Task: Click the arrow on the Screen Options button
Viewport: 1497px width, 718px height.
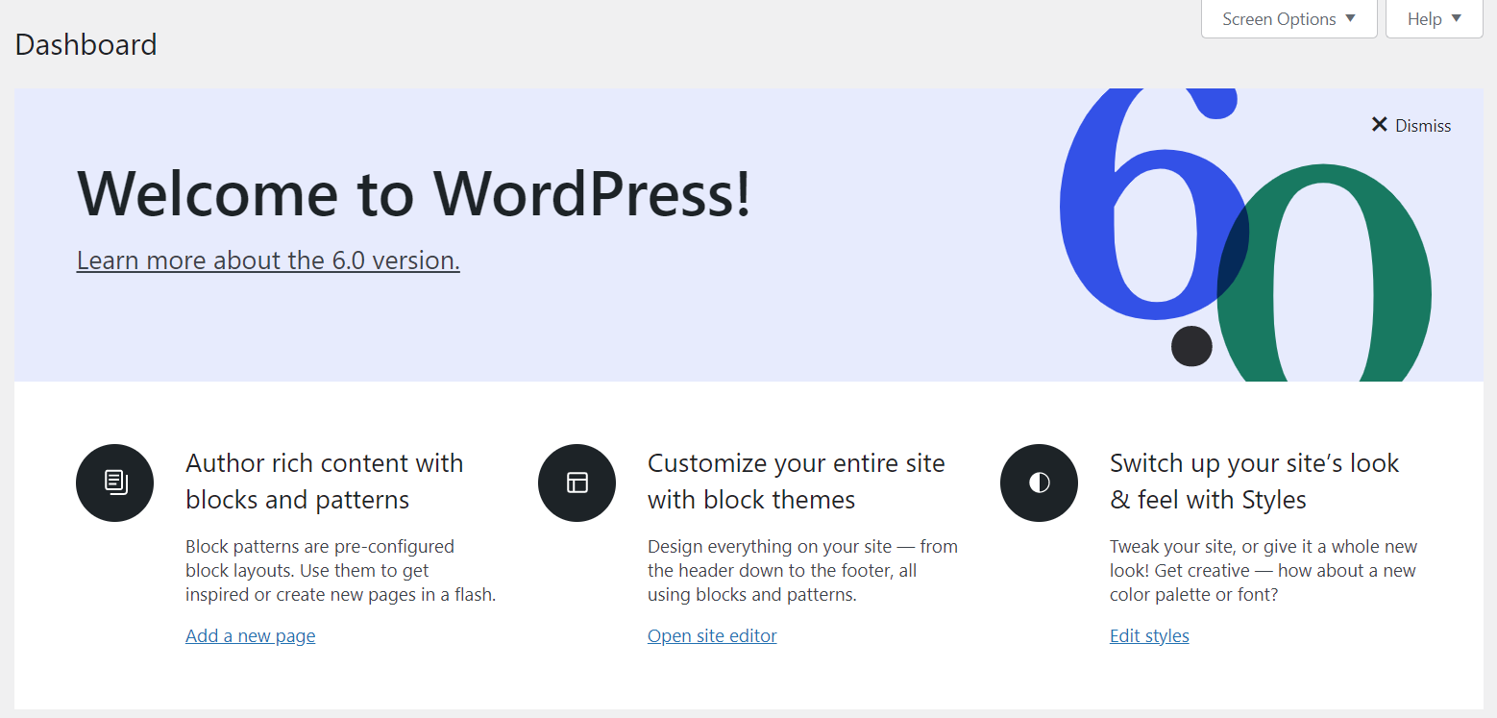Action: [1350, 19]
